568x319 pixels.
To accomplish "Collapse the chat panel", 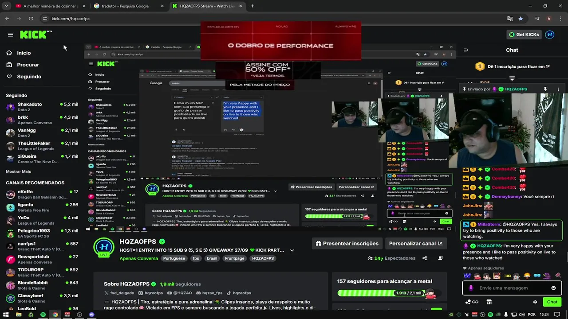I will (466, 50).
